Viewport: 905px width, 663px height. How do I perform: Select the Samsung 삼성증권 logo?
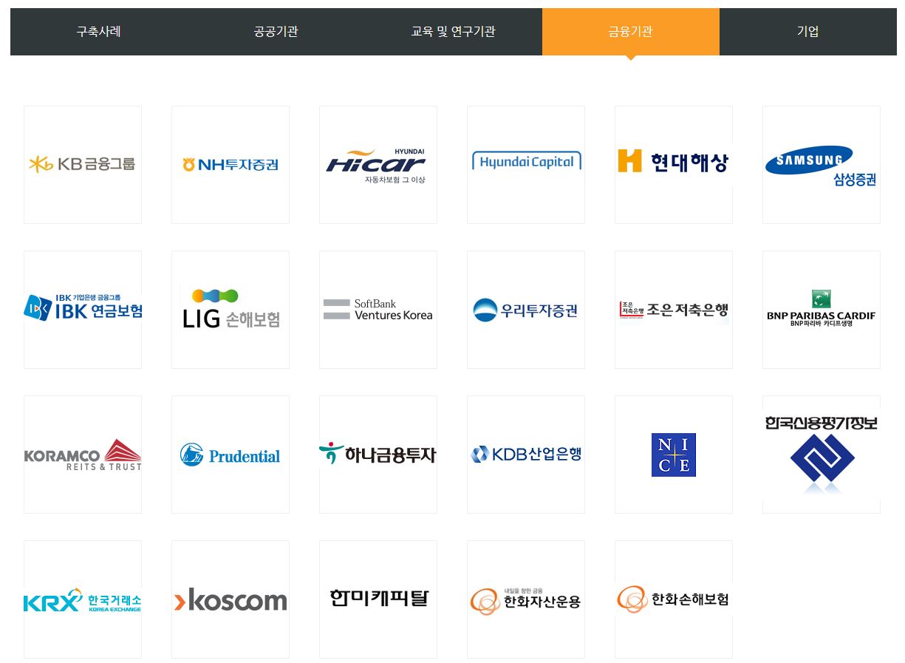coord(821,164)
